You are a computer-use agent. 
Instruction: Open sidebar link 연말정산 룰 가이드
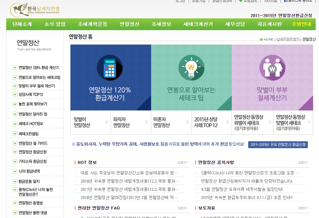point(33,143)
